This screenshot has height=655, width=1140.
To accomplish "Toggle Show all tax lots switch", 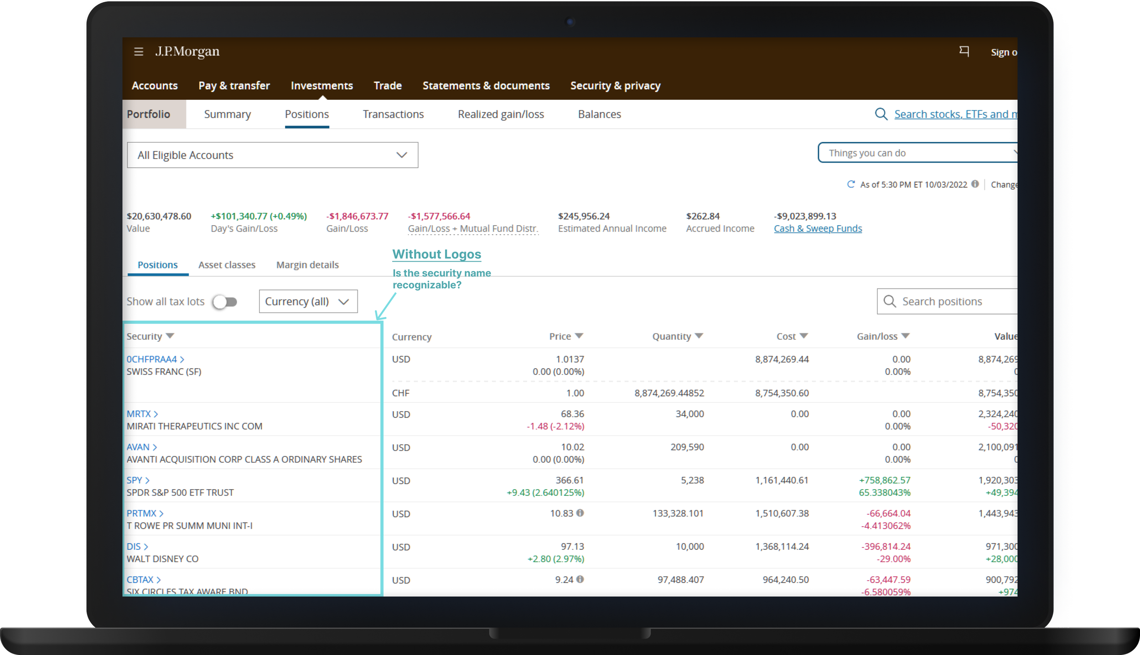I will pyautogui.click(x=225, y=302).
